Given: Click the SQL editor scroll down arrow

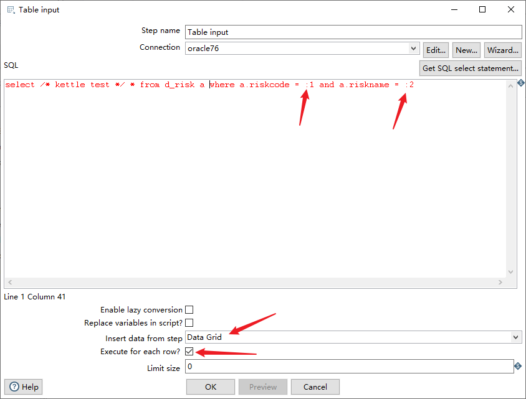Looking at the screenshot, I should 511,272.
